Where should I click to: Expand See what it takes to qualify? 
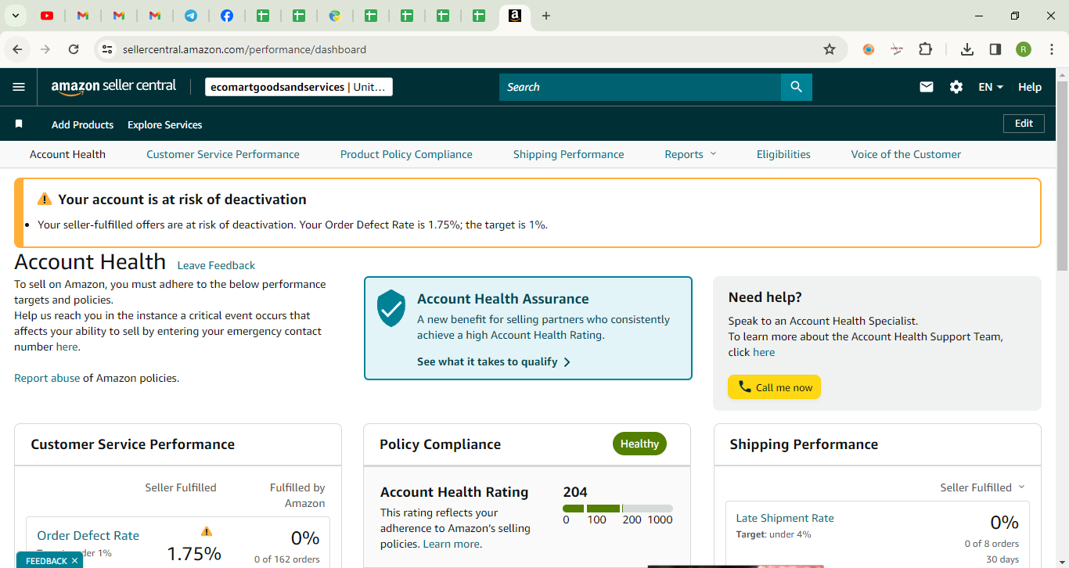(494, 361)
